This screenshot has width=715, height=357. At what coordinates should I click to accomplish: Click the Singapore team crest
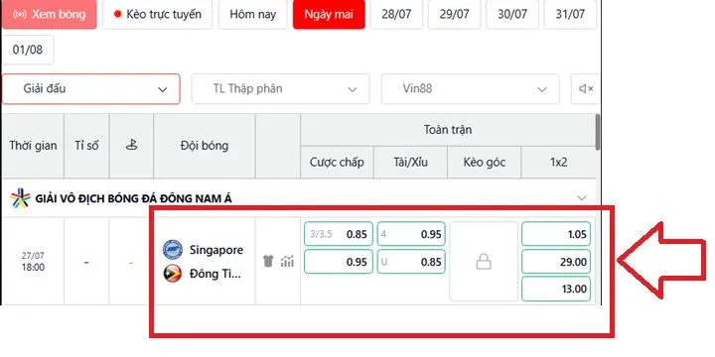(173, 250)
